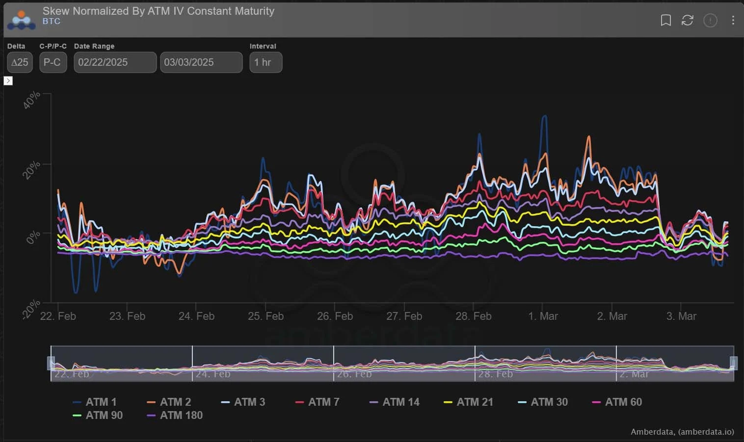Click the BTC subtitle label
Viewport: 744px width, 442px height.
(x=52, y=21)
